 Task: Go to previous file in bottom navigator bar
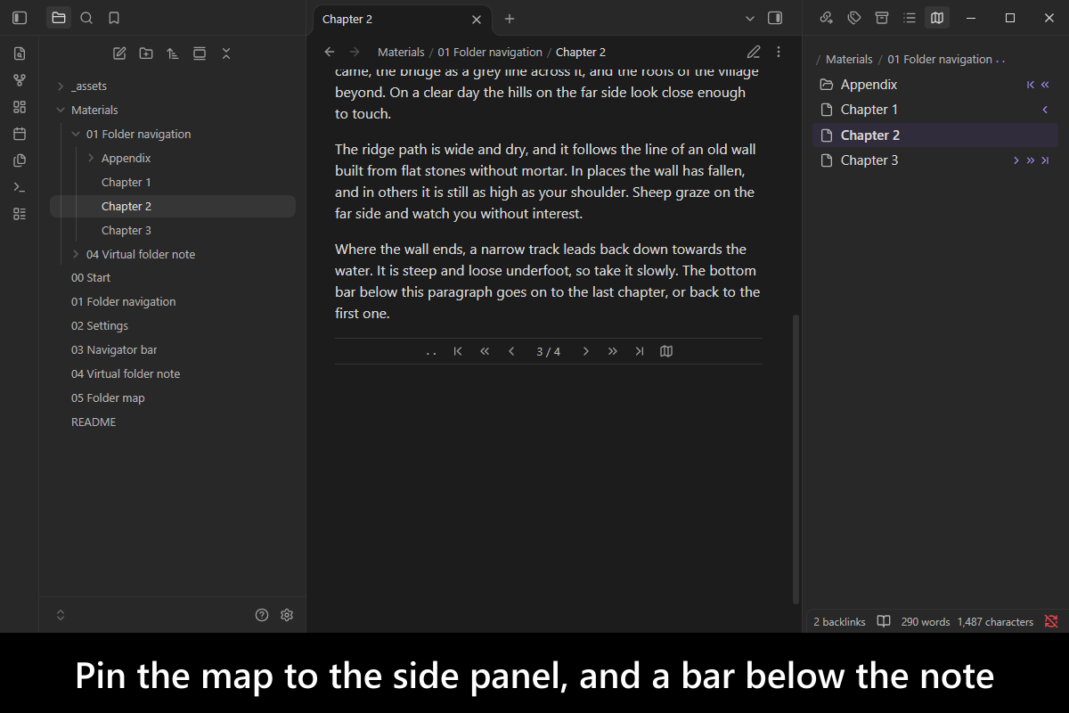point(511,351)
